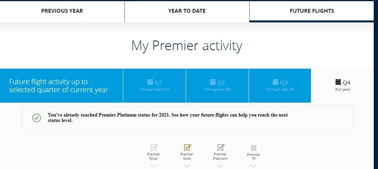Toggle the Premier Platinum checkmark box
The height and width of the screenshot is (169, 378).
click(221, 147)
